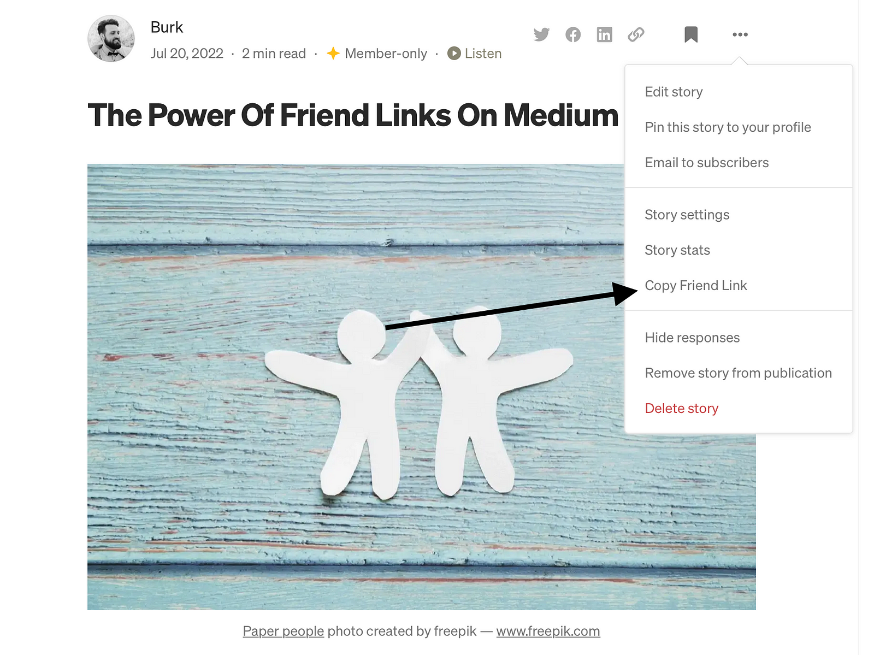Copy story link using chain icon
This screenshot has width=874, height=655.
[x=636, y=34]
